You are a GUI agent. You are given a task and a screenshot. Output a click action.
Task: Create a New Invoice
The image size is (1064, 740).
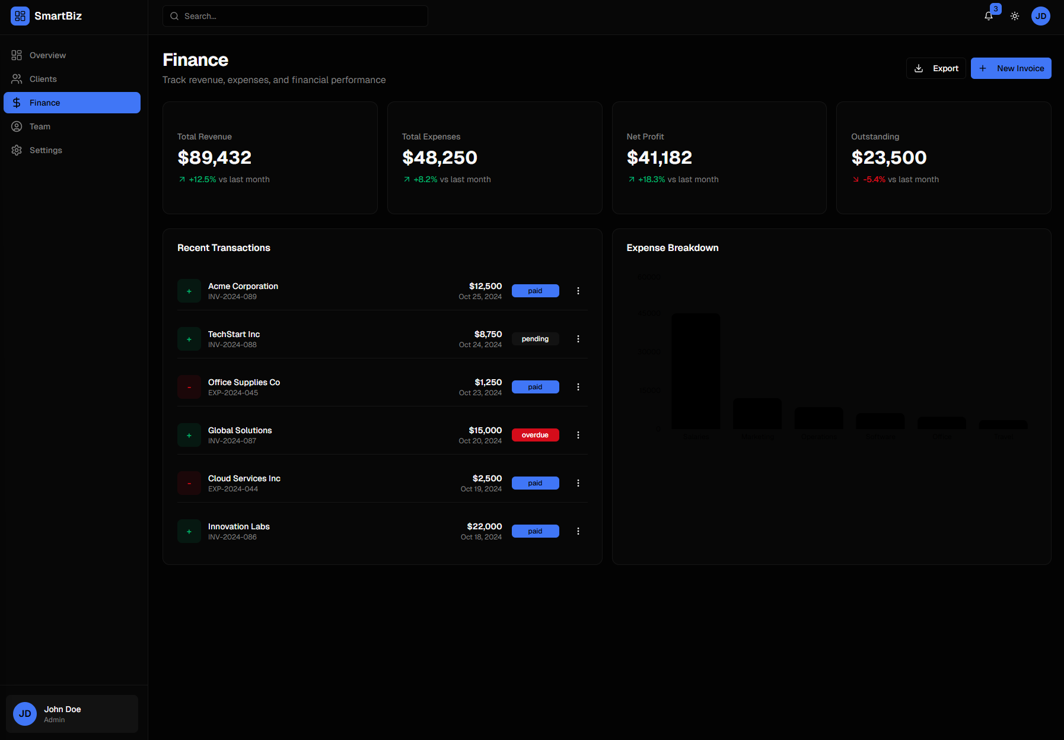(1011, 68)
